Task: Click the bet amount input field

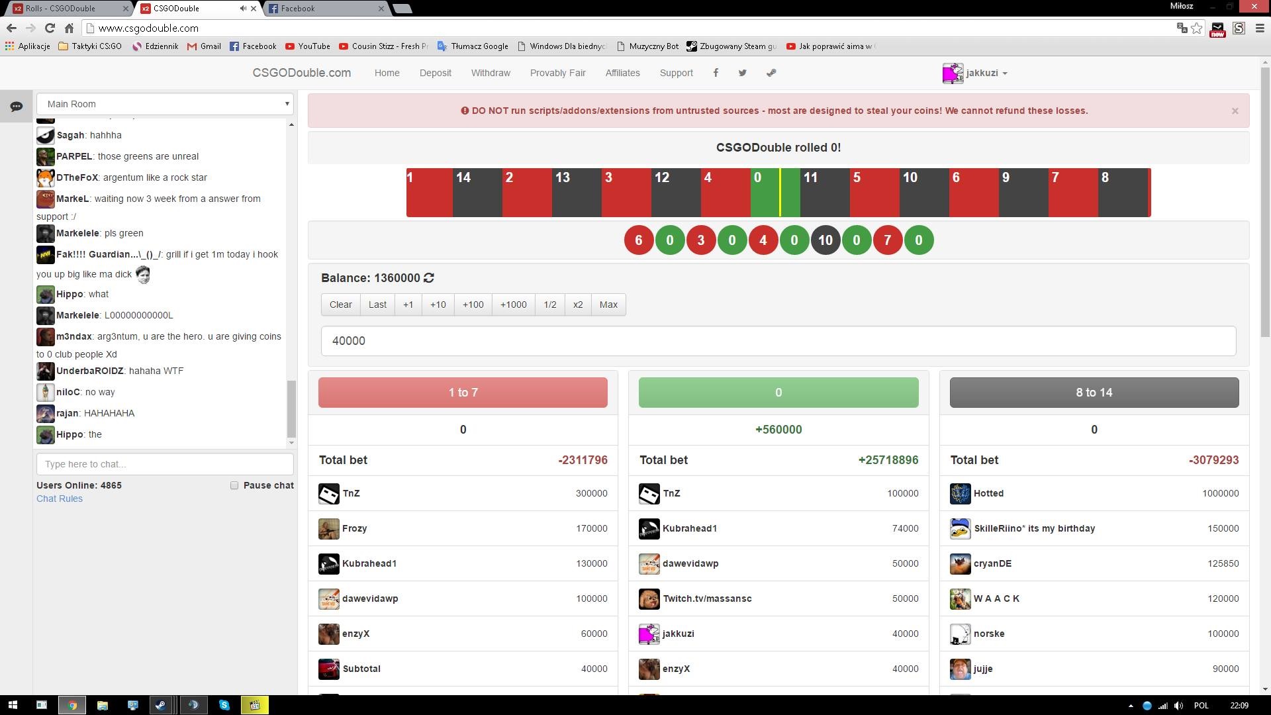Action: point(778,341)
